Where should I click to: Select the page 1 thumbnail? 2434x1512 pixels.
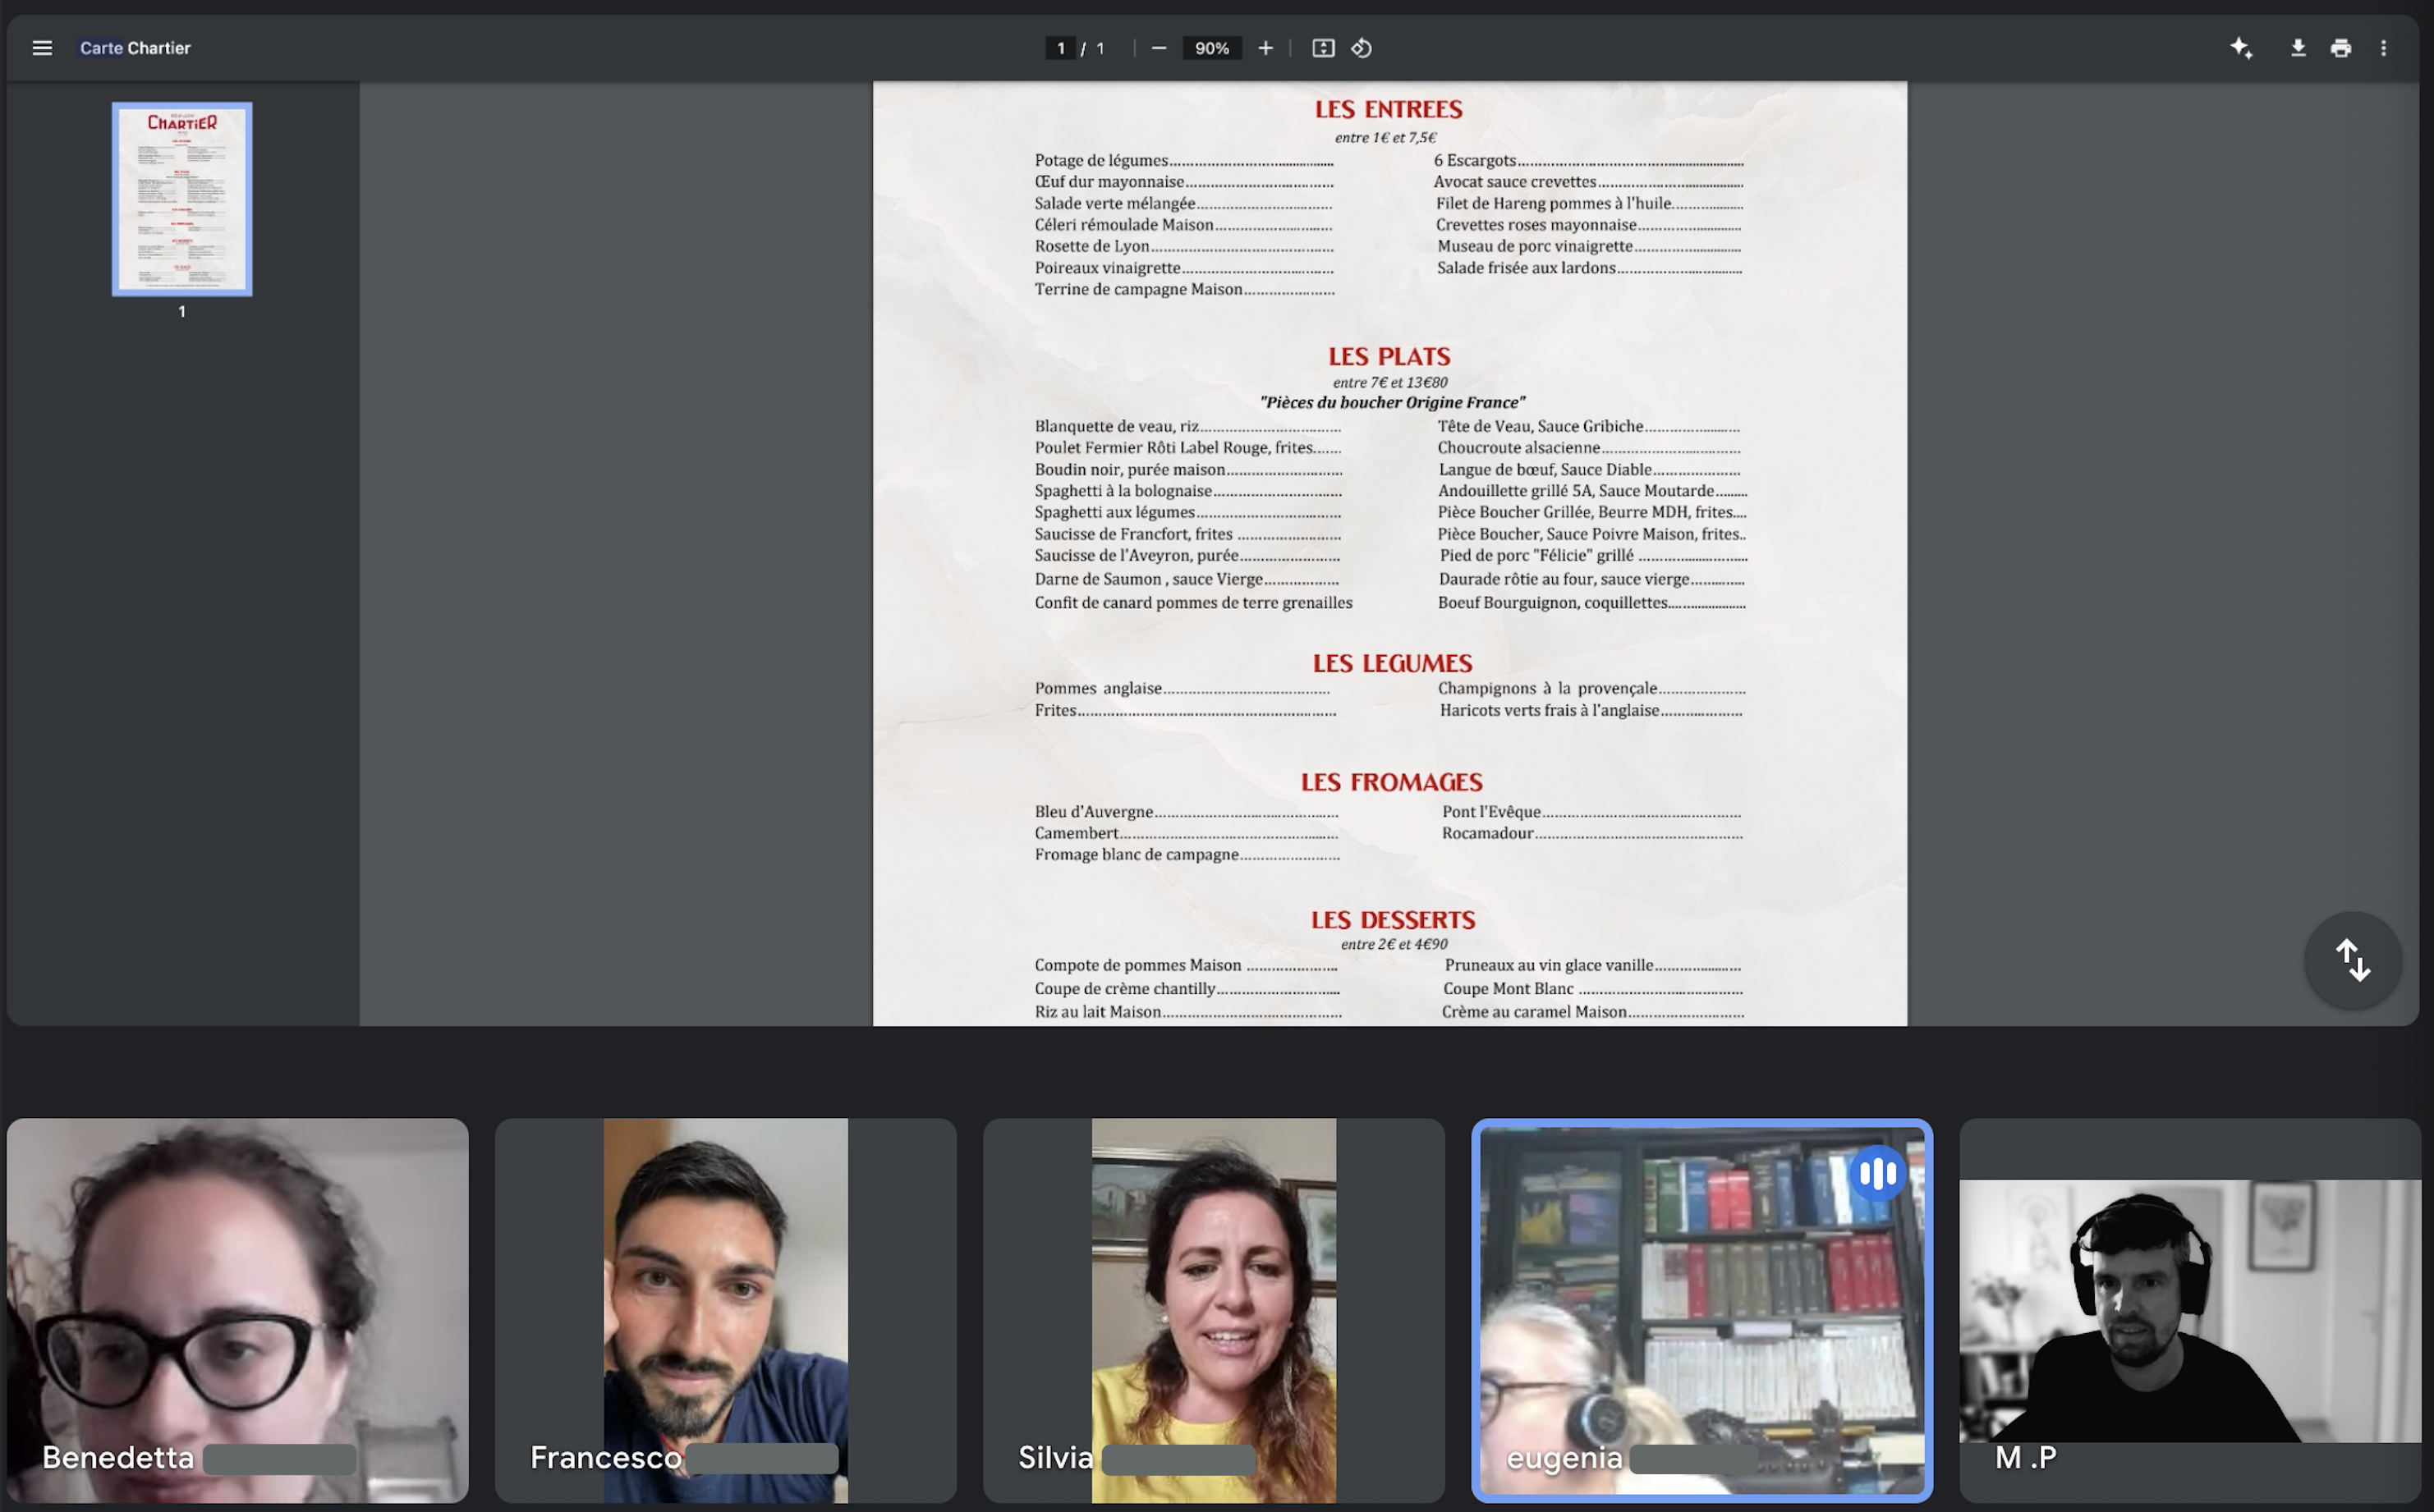(182, 199)
